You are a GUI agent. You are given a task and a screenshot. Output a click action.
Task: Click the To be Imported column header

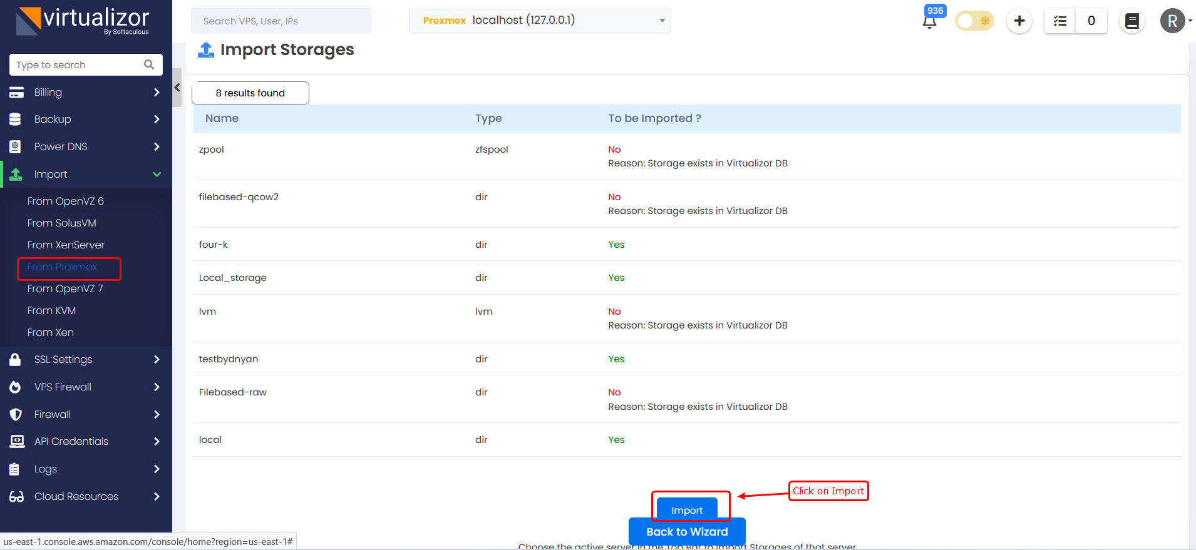point(654,118)
